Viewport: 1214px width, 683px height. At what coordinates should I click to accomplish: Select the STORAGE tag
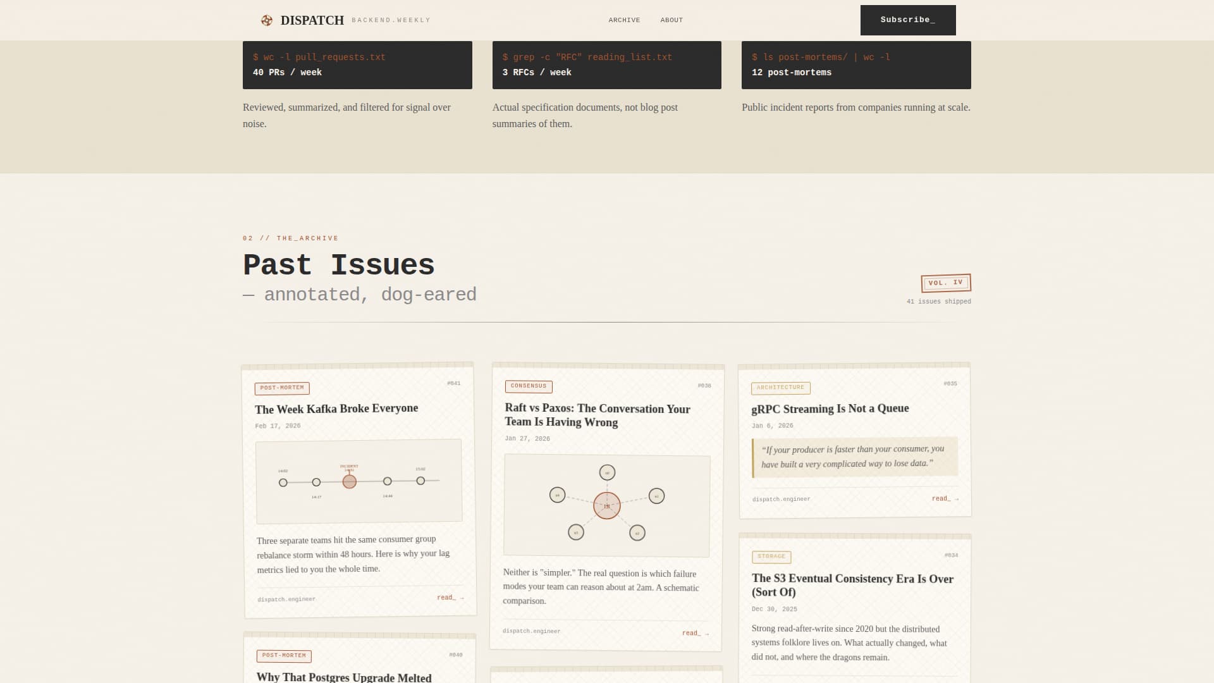point(771,557)
